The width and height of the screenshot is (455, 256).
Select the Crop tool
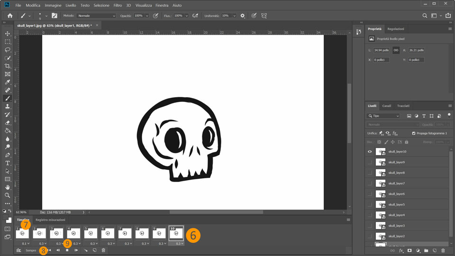(x=8, y=66)
